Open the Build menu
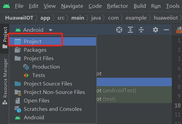The width and height of the screenshot is (182, 124). [140, 6]
